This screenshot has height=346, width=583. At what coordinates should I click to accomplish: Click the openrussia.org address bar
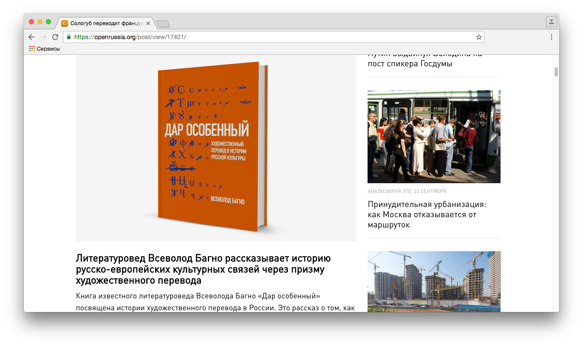tap(272, 37)
